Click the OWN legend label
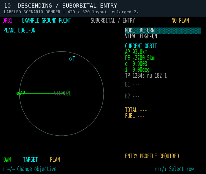The image size is (206, 174). (7, 160)
